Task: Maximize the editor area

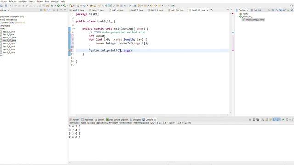Action: (232, 10)
